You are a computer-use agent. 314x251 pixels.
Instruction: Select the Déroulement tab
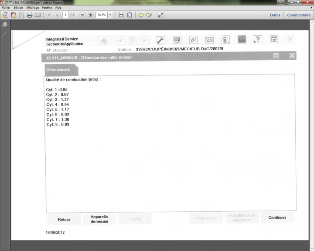coord(61,70)
